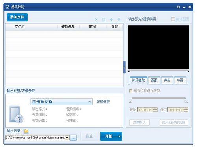Screen dimensions: 197x147
Task: Move file up with arrow icon
Action: point(111,20)
